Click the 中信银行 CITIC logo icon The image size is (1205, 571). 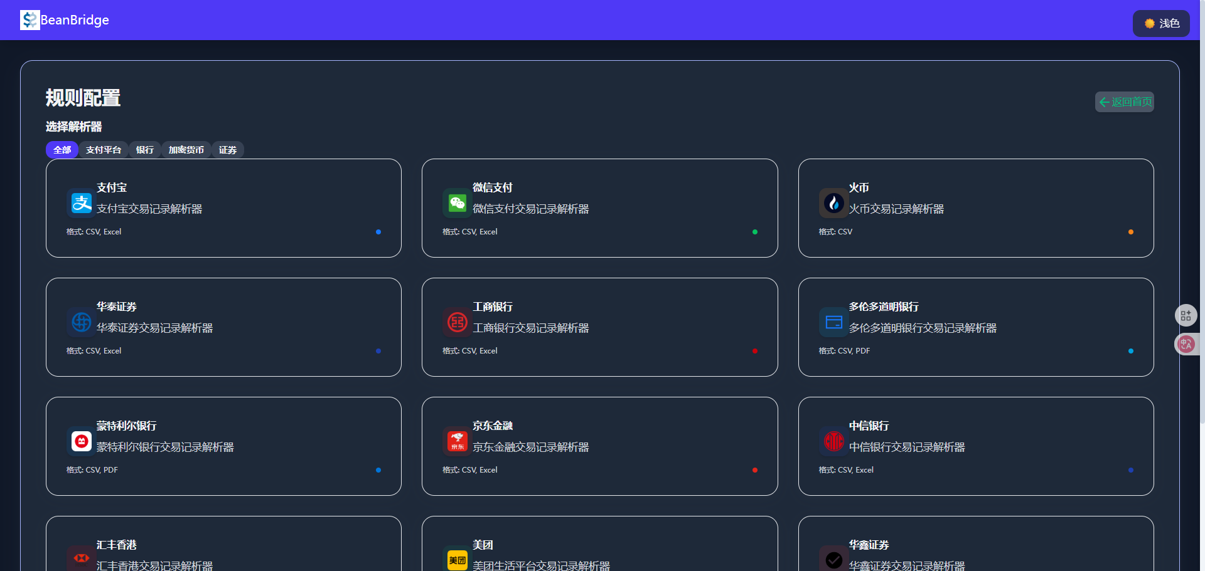(x=833, y=441)
